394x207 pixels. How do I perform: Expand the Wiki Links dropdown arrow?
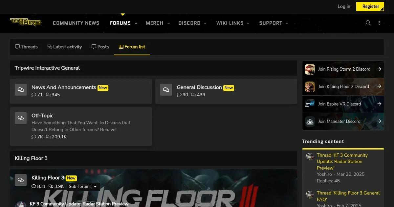[248, 23]
